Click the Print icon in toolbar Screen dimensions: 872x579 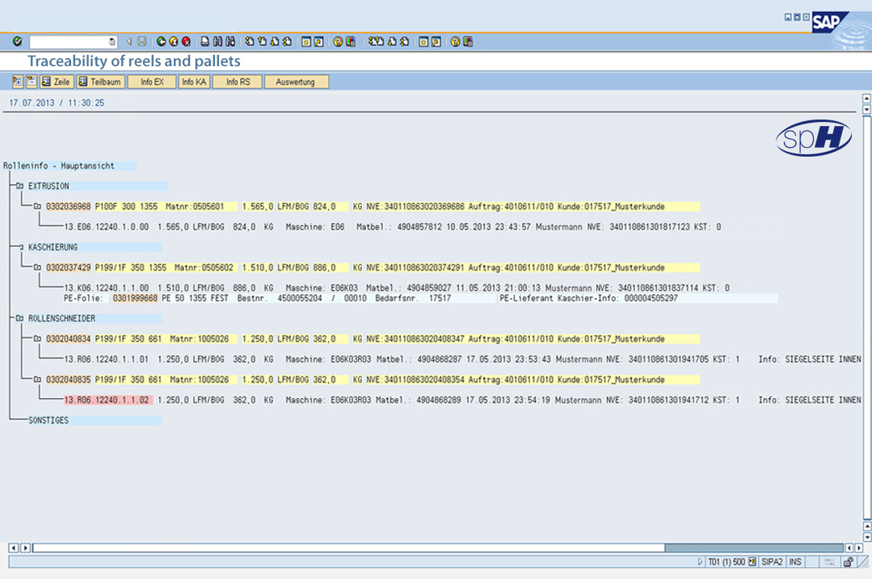pos(205,41)
